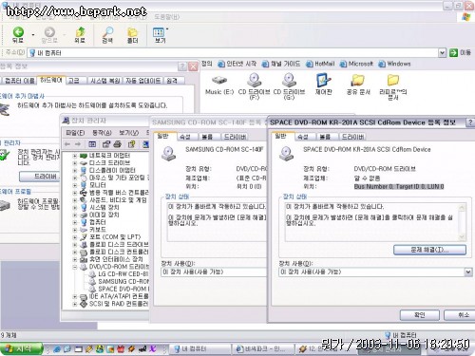The height and width of the screenshot is (356, 475).
Task: Expand the 디스플레이 어댑터 tree node
Action: click(x=75, y=170)
